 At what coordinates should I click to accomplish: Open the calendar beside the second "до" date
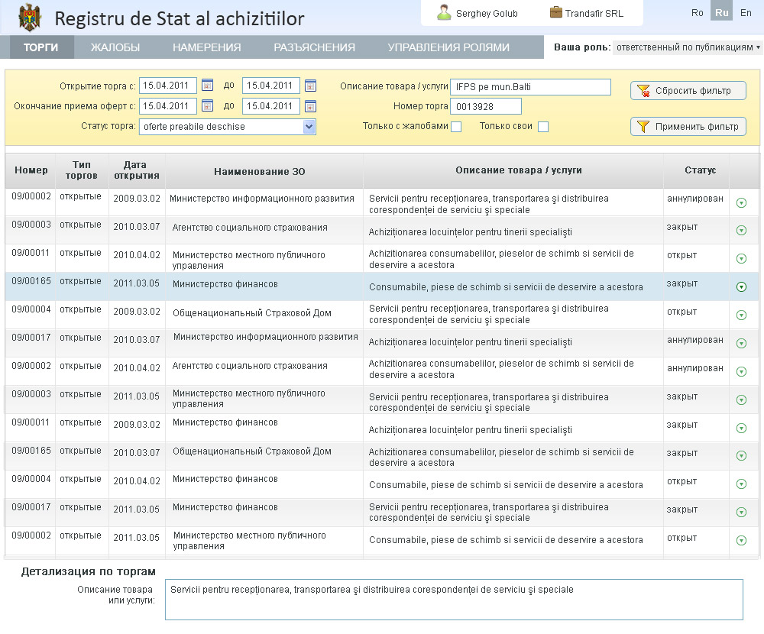[310, 105]
